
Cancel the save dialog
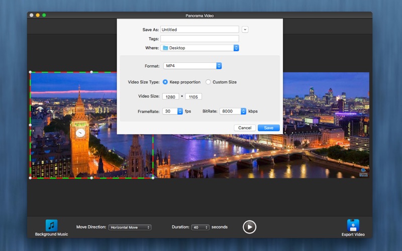245,128
